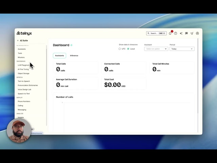Click the Search input field
217x163 pixels.
pyautogui.click(x=156, y=33)
